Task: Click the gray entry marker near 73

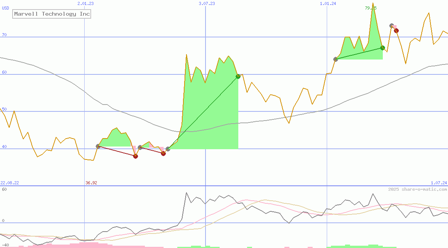Action: pyautogui.click(x=392, y=26)
